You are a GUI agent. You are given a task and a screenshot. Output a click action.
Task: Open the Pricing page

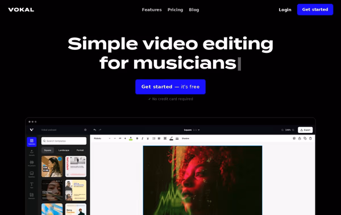175,10
